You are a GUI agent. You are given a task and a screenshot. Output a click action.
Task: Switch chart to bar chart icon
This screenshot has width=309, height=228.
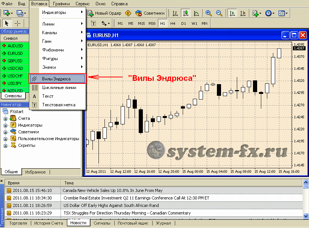tap(175, 13)
